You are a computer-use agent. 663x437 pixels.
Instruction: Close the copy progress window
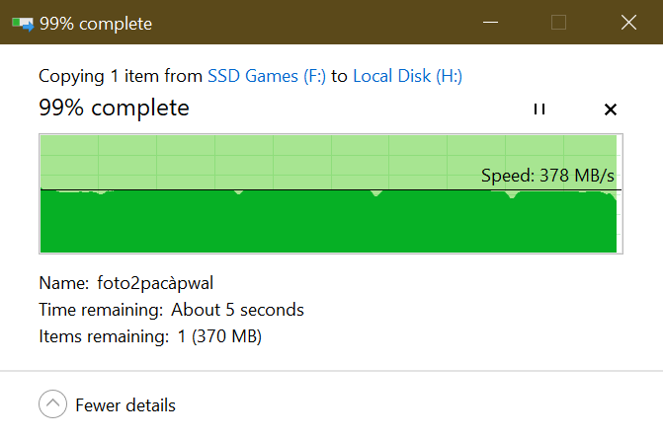click(x=627, y=23)
